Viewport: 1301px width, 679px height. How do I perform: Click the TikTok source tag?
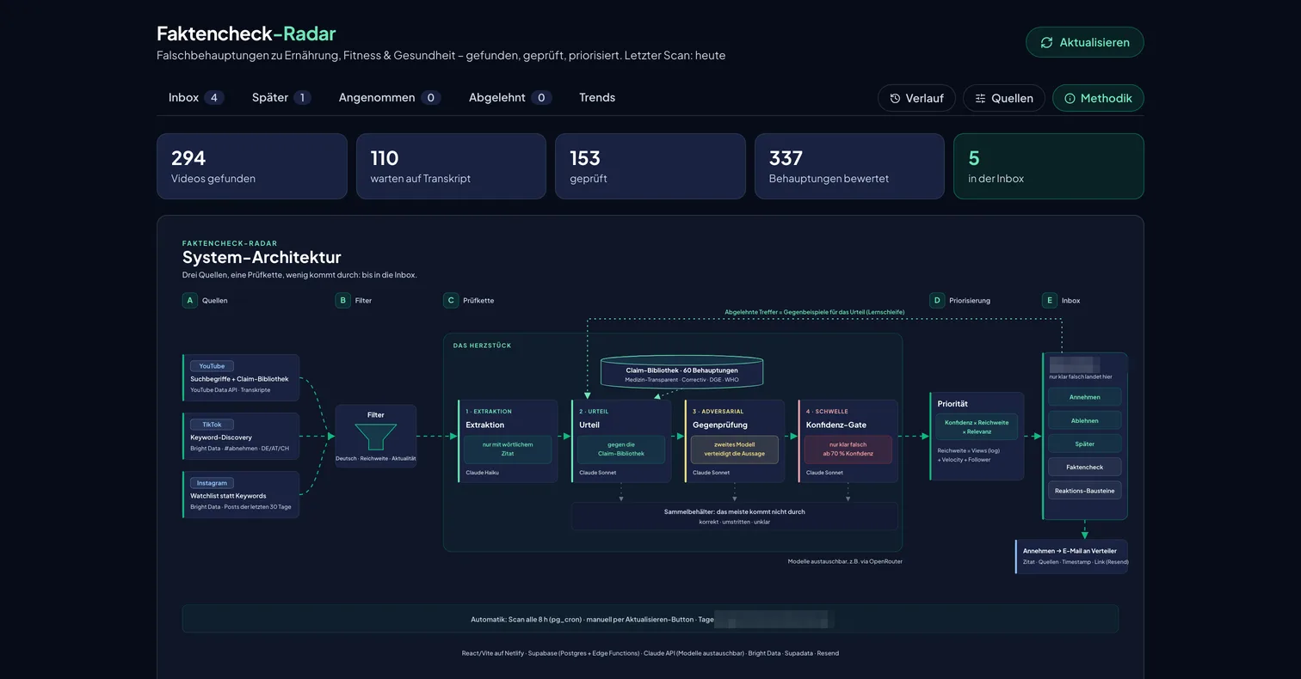[212, 425]
